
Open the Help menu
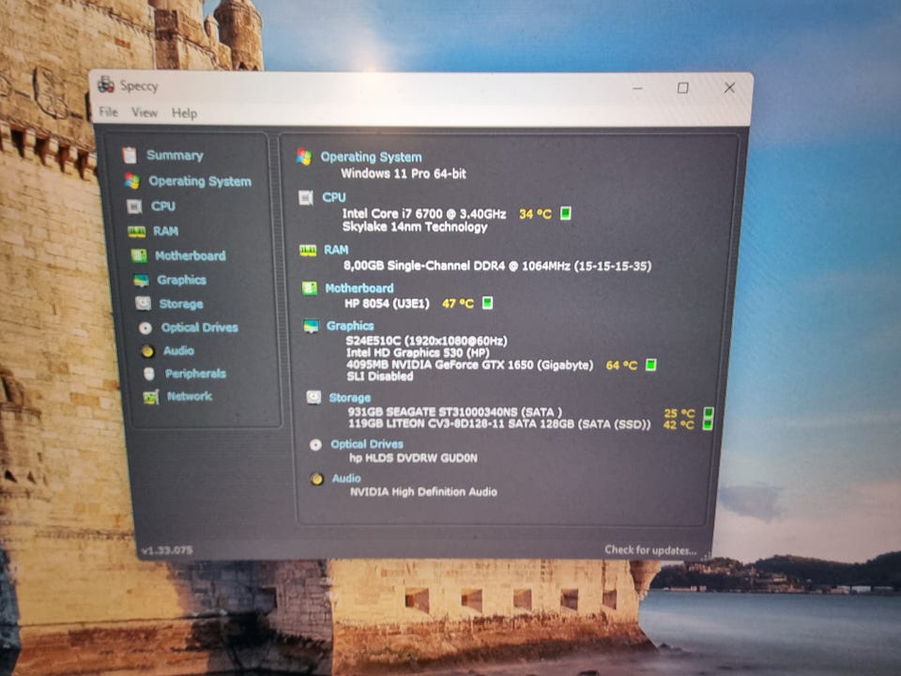[184, 113]
